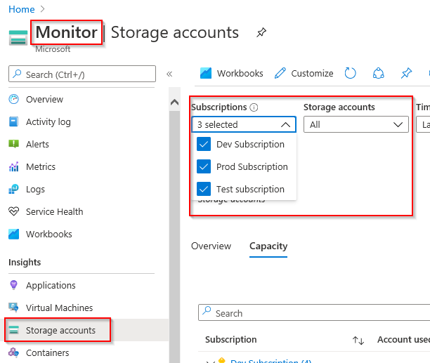Image resolution: width=430 pixels, height=363 pixels.
Task: Select the Capacity tab
Action: pyautogui.click(x=268, y=246)
